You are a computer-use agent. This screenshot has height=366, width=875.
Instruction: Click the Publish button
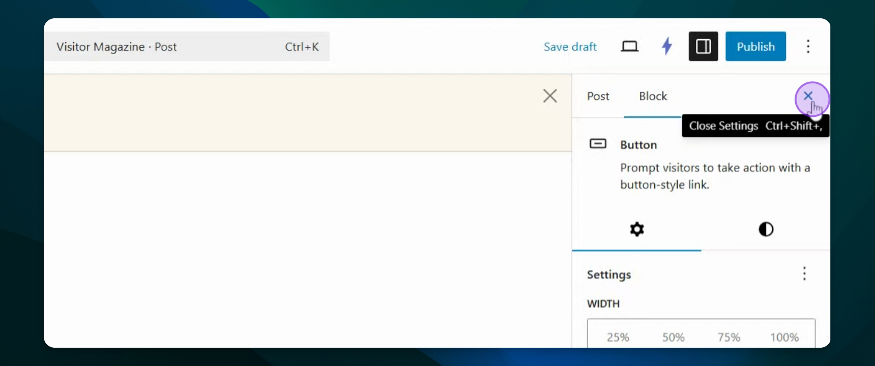coord(755,46)
